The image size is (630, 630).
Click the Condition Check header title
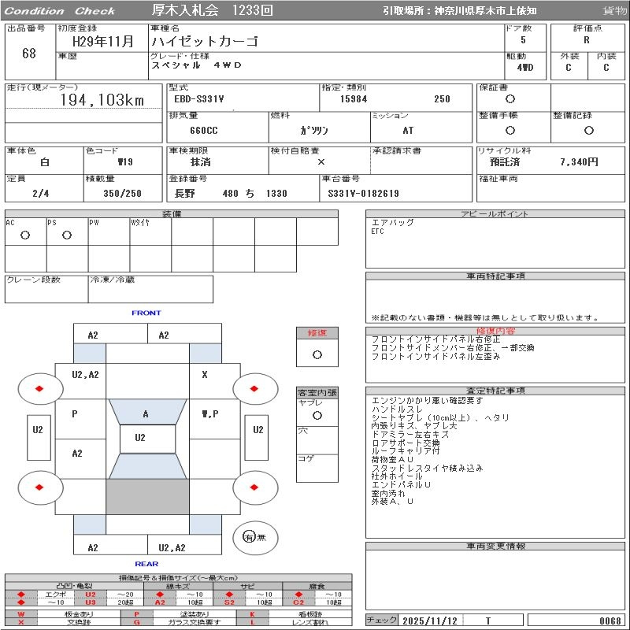pyautogui.click(x=60, y=11)
